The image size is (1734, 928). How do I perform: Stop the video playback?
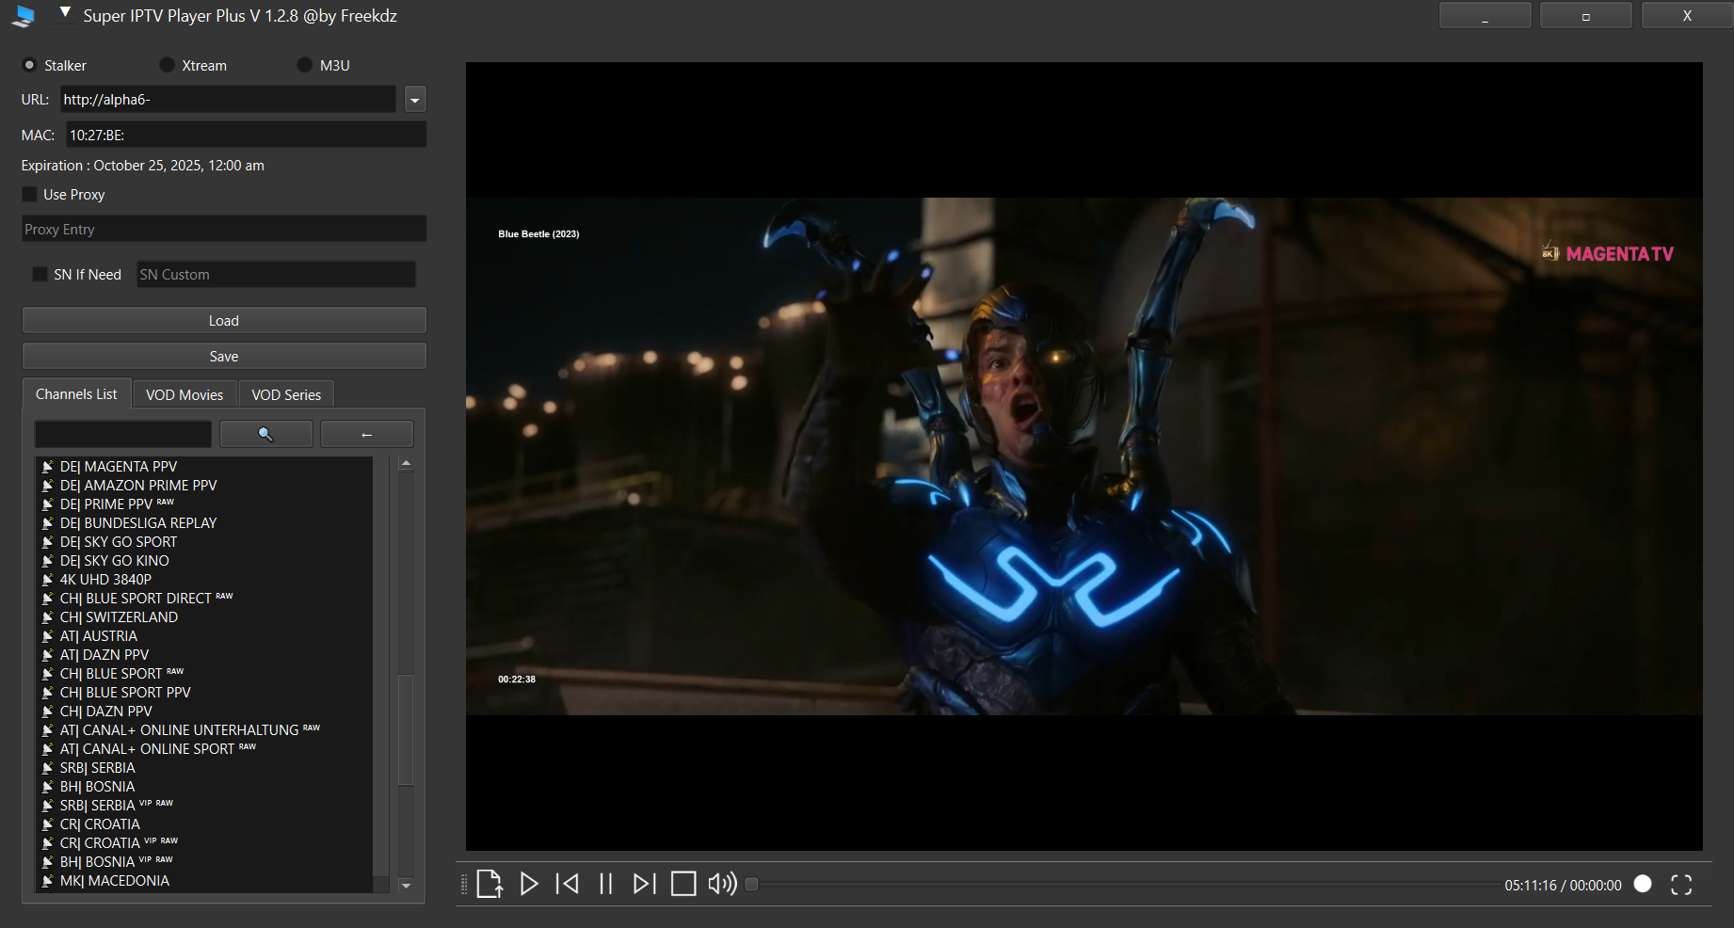pos(683,884)
